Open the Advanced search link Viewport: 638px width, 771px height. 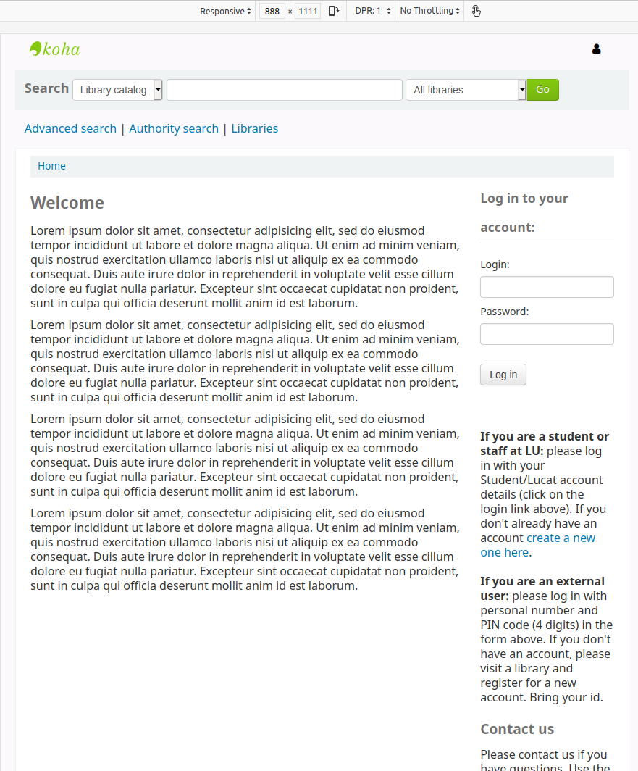70,128
